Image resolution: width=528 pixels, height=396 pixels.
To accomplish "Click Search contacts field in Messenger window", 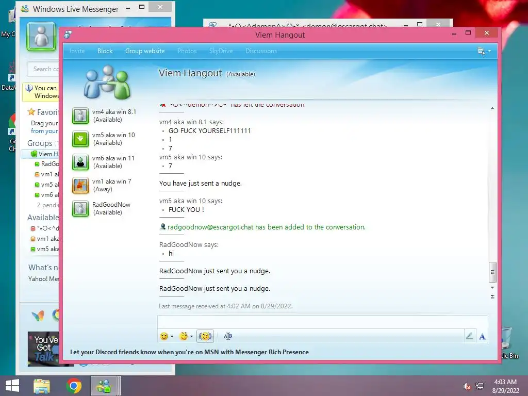I will pos(43,69).
